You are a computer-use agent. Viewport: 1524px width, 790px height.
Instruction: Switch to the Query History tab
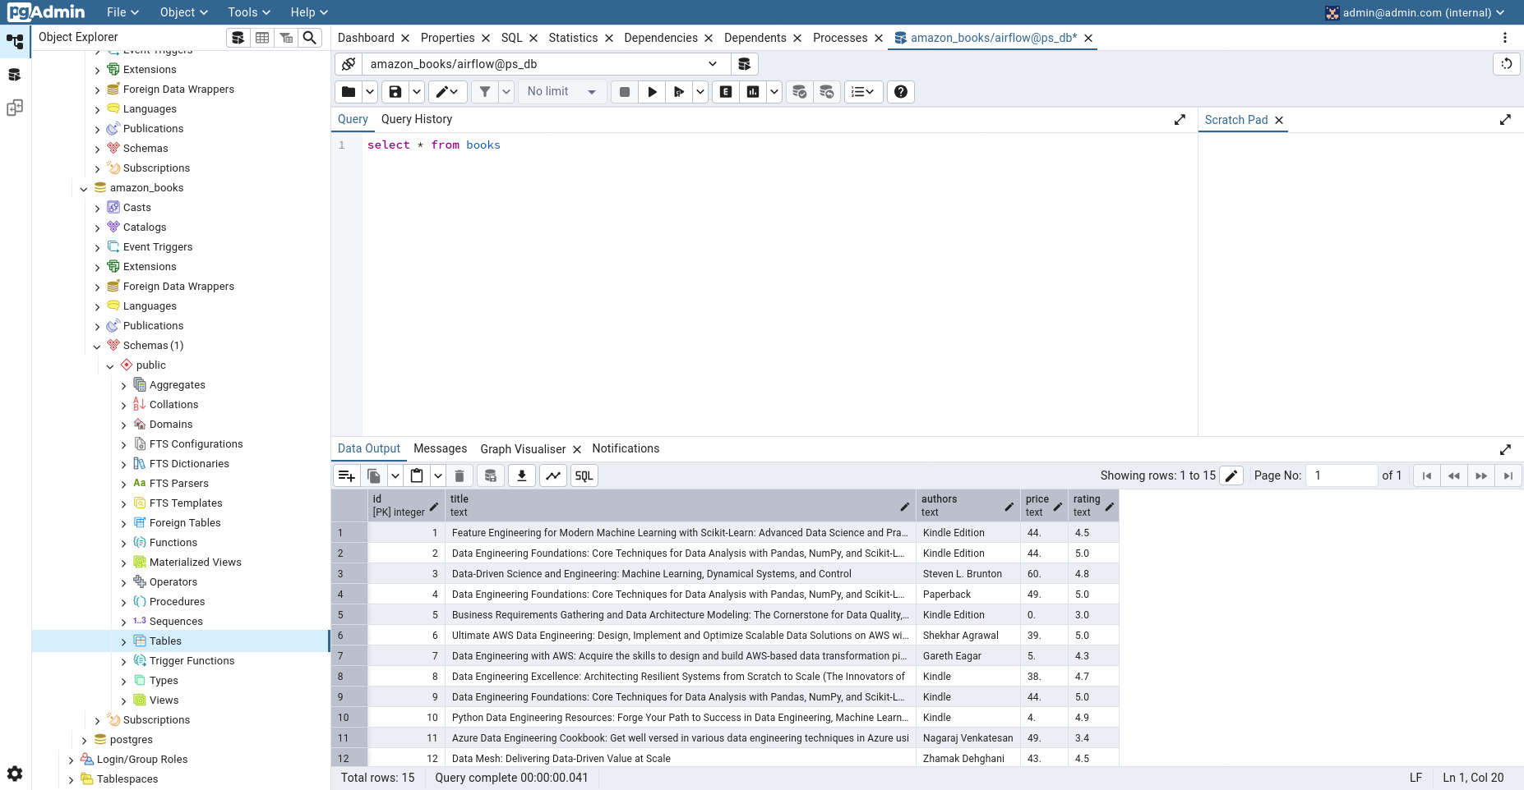(x=417, y=119)
